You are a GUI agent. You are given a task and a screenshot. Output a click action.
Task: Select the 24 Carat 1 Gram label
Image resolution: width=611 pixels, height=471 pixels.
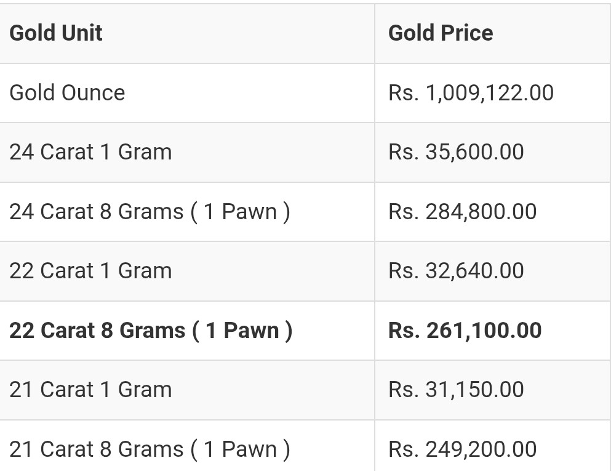tap(90, 152)
